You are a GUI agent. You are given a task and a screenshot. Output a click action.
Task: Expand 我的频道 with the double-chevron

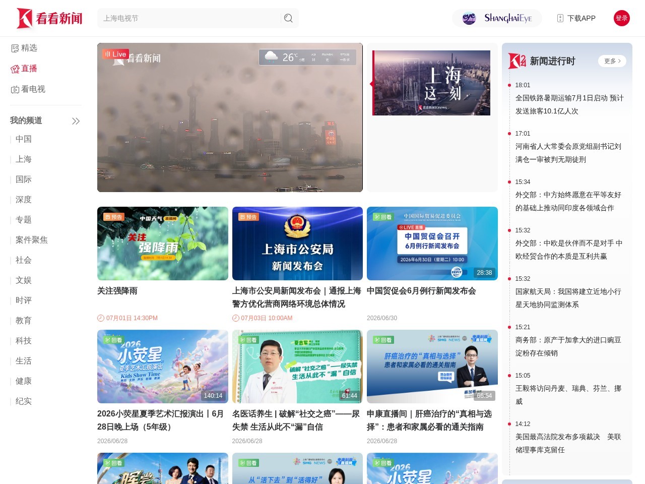[x=76, y=121]
